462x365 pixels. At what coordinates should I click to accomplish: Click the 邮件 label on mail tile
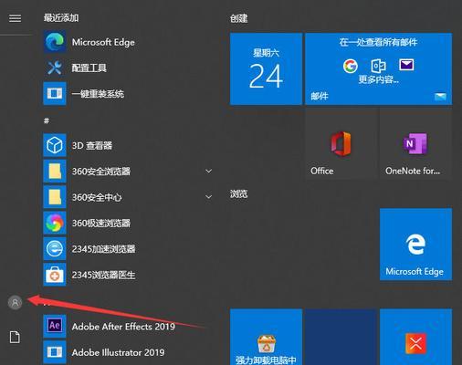tap(320, 96)
